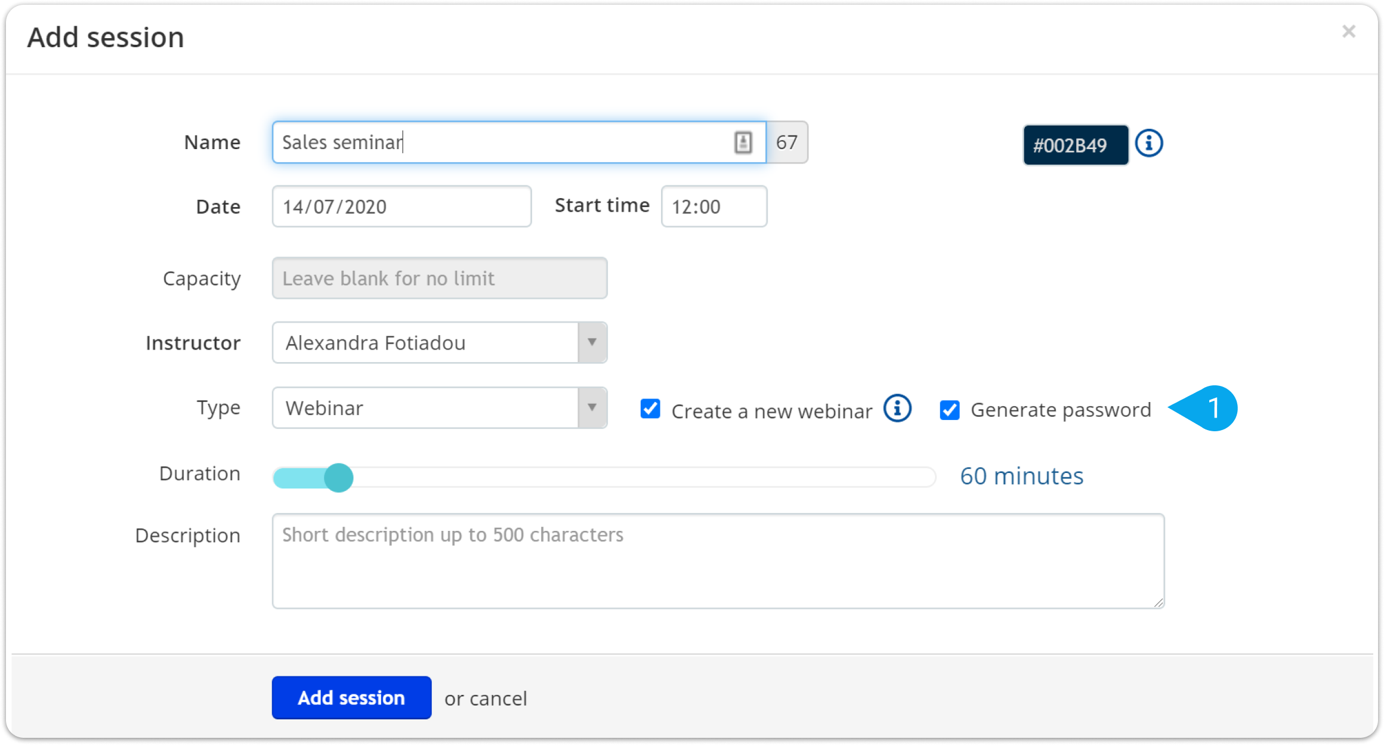Click the Capacity input field
The height and width of the screenshot is (745, 1384).
(440, 278)
